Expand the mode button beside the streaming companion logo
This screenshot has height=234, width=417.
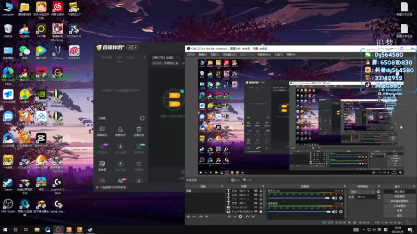[x=132, y=47]
